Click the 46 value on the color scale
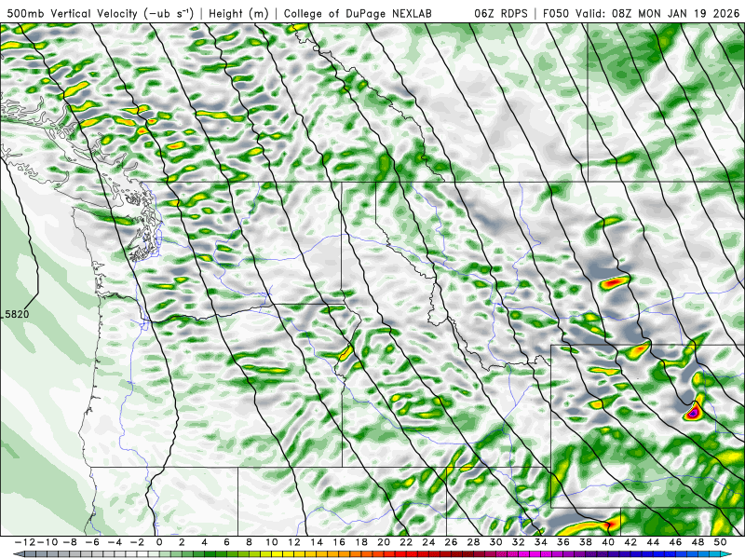Viewport: 745px width, 559px height. click(676, 542)
